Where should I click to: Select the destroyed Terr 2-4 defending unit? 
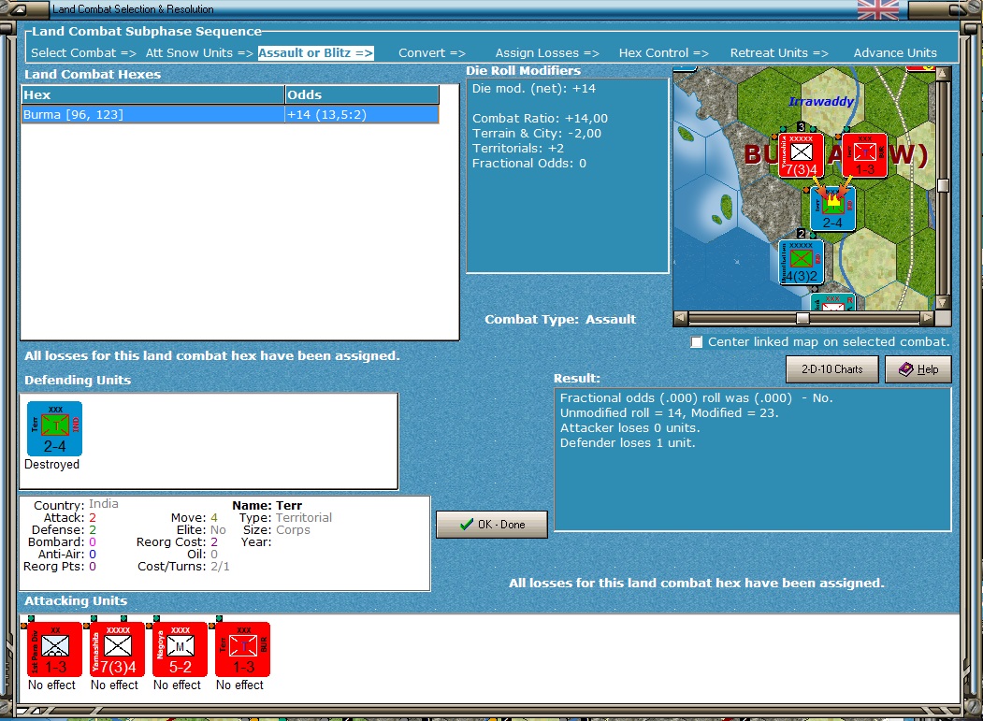coord(54,429)
